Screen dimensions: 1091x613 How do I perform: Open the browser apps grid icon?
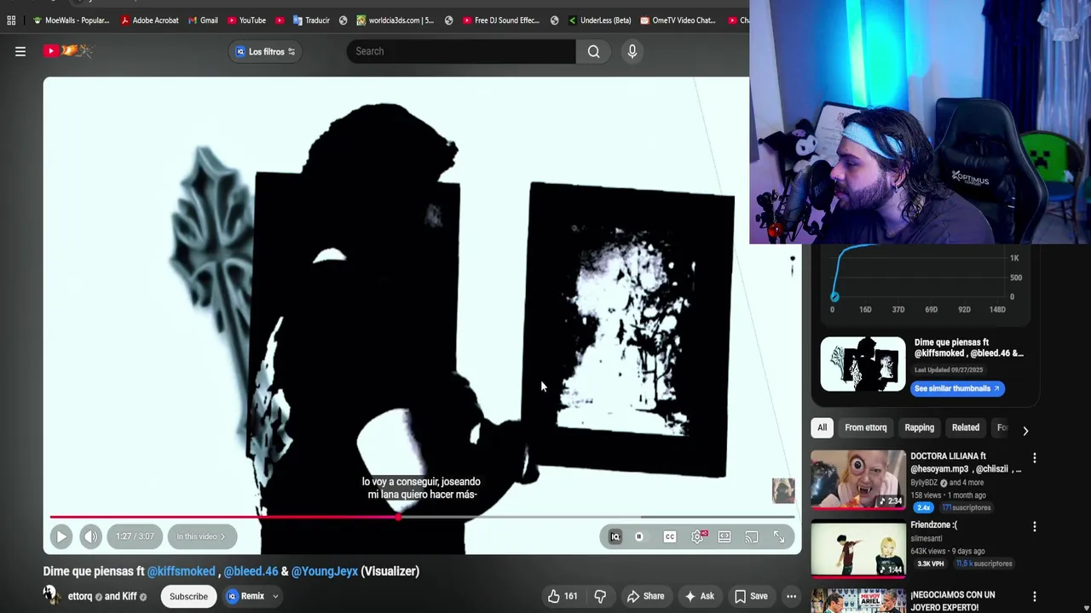pyautogui.click(x=11, y=20)
